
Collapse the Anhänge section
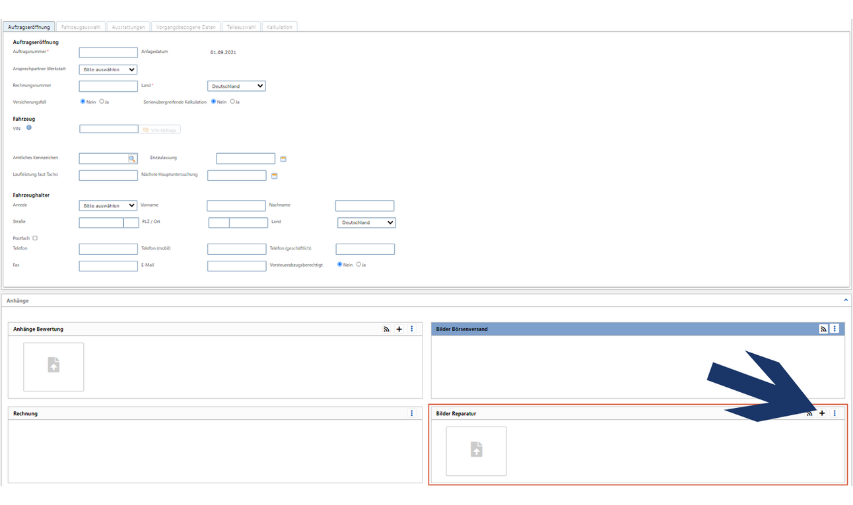[x=846, y=300]
